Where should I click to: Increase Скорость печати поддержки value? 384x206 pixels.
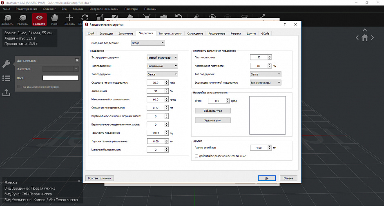coord(167,82)
